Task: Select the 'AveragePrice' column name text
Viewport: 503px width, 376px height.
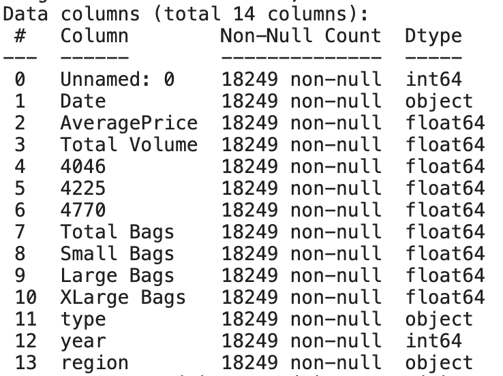Action: pyautogui.click(x=129, y=123)
